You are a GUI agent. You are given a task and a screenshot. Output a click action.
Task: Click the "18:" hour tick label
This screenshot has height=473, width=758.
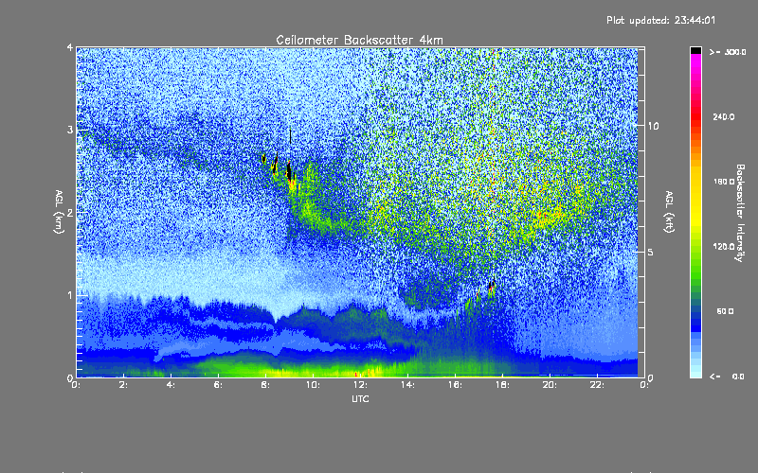pyautogui.click(x=502, y=385)
